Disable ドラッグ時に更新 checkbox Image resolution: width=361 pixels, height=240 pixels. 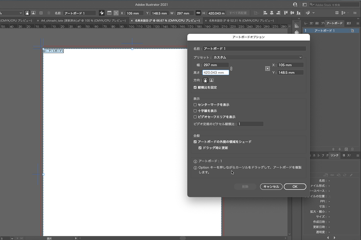[x=200, y=148]
